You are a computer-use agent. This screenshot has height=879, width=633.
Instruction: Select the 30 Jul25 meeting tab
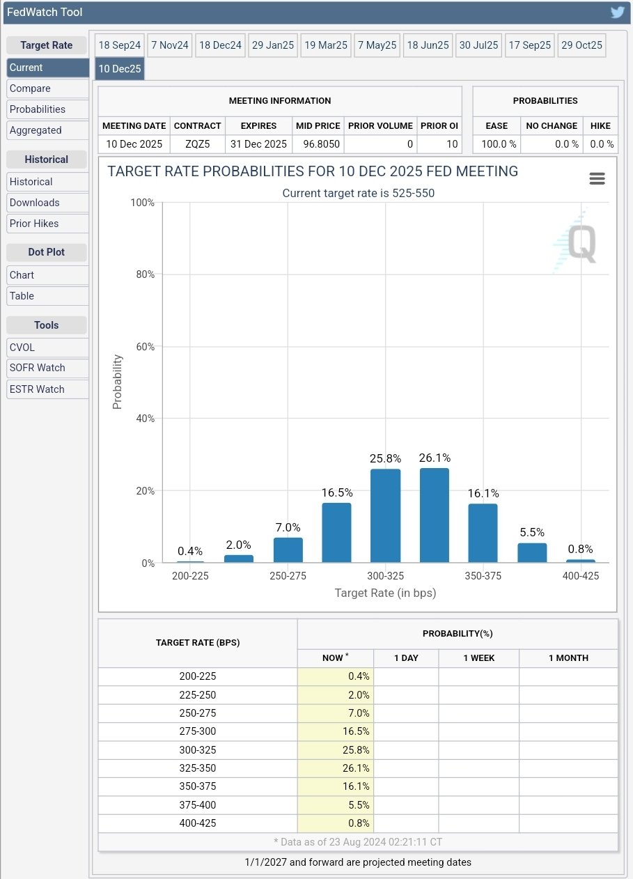pos(479,45)
